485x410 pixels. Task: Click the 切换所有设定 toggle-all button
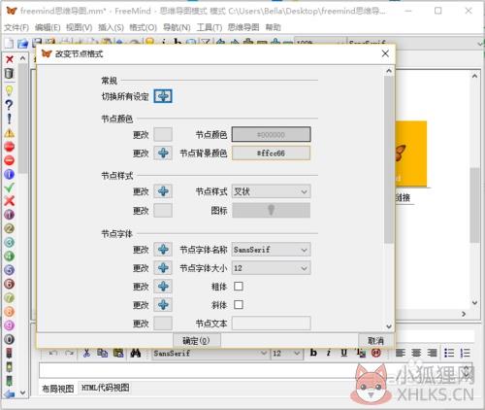163,96
